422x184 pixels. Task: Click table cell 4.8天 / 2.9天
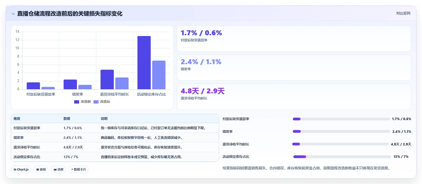(x=73, y=147)
